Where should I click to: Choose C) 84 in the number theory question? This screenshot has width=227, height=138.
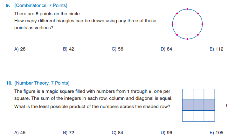click(117, 133)
